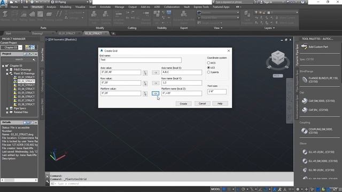The height and width of the screenshot is (192, 342).
Task: Expand the Layers panel dropdown arrow
Action: click(x=274, y=28)
